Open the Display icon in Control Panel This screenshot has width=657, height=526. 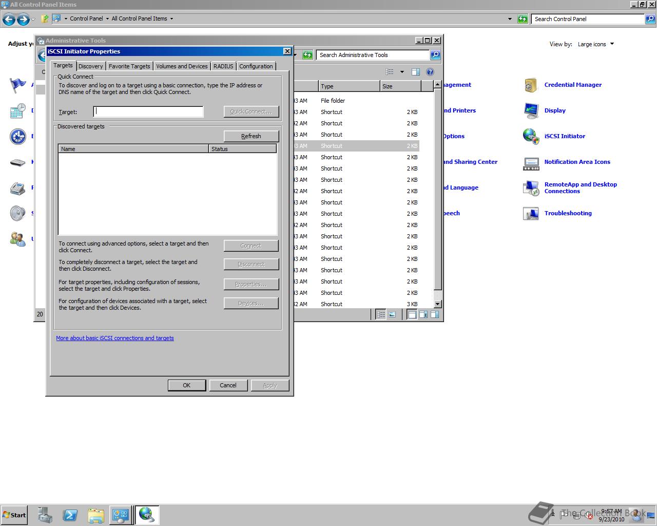click(x=531, y=110)
